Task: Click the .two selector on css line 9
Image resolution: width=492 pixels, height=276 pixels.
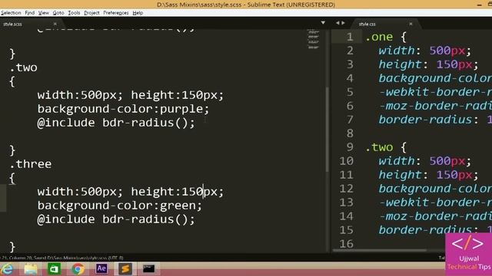Action: [x=379, y=147]
